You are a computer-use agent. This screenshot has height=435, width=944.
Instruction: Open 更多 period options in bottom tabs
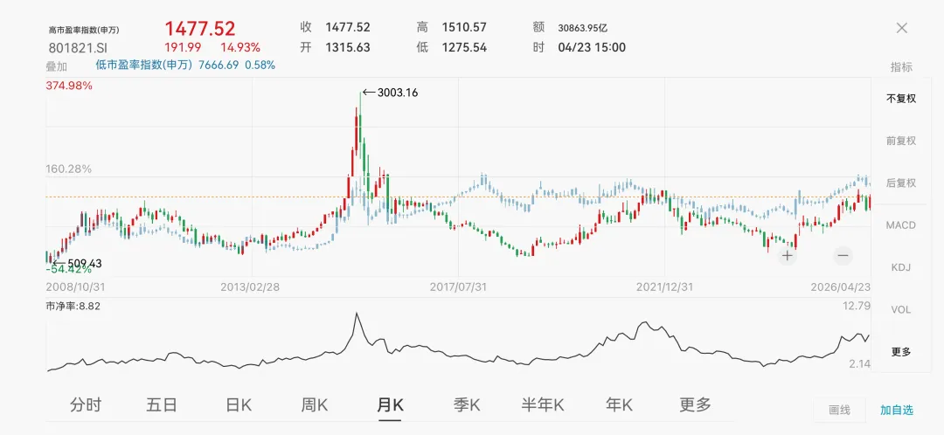tap(696, 405)
